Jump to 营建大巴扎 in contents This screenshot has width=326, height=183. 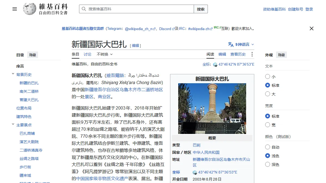pyautogui.click(x=29, y=100)
